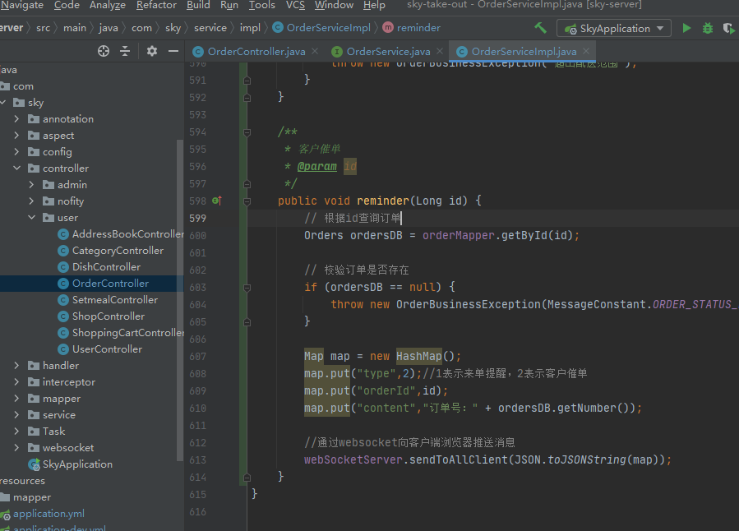
Task: Hide the project tool window
Action: point(173,51)
